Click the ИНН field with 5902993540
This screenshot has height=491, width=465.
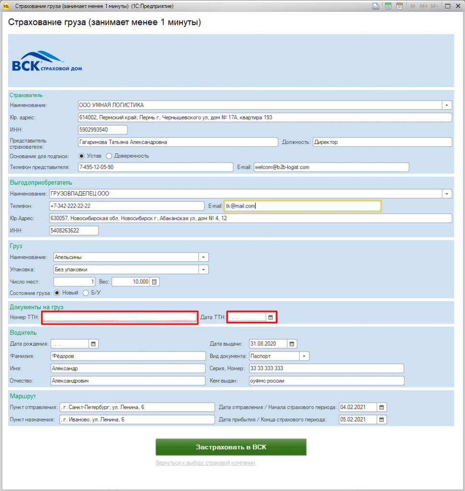(x=102, y=129)
